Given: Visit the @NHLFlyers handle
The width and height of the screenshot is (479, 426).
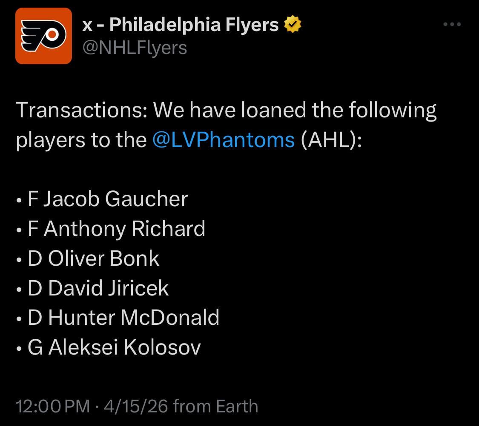Looking at the screenshot, I should 135,47.
